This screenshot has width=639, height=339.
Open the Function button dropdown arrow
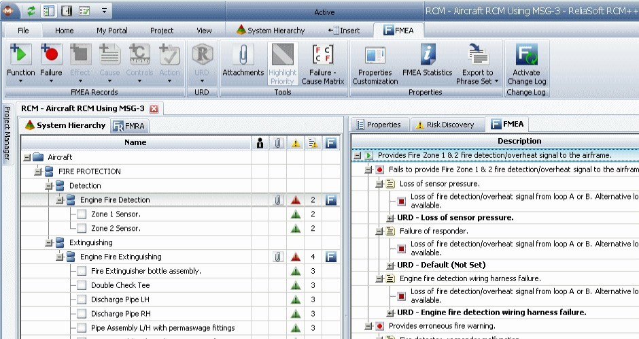pyautogui.click(x=20, y=81)
